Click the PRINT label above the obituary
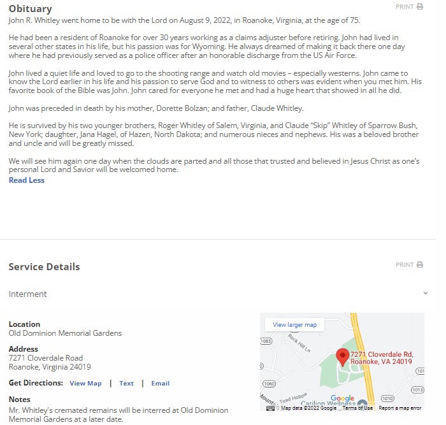The width and height of the screenshot is (446, 425). 405,7
